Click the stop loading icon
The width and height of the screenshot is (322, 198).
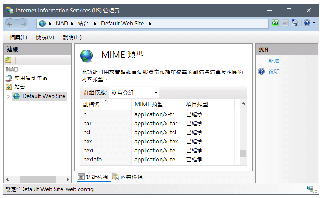285,23
